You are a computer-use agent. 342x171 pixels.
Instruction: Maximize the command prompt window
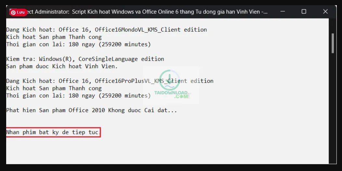(x=304, y=12)
